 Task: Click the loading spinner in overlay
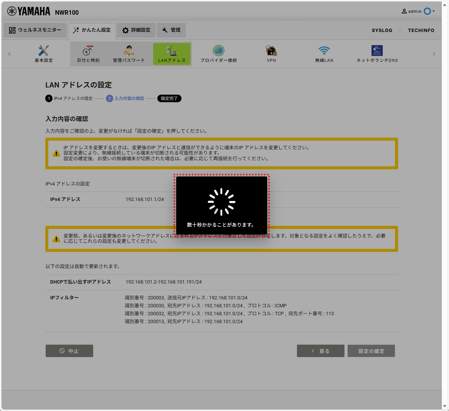pos(221,202)
